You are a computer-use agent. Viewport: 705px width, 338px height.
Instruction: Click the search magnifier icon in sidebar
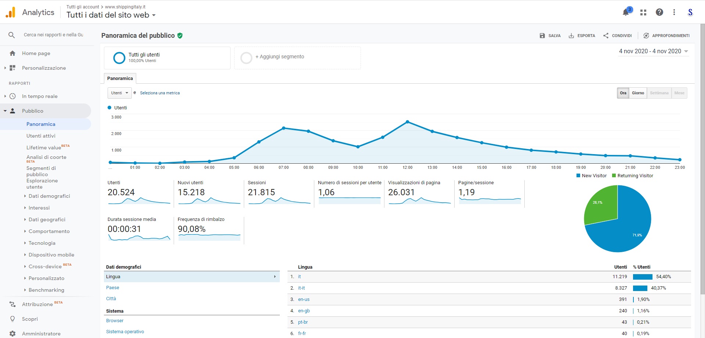12,35
